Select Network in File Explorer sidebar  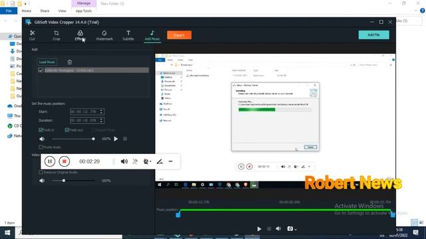point(14,135)
